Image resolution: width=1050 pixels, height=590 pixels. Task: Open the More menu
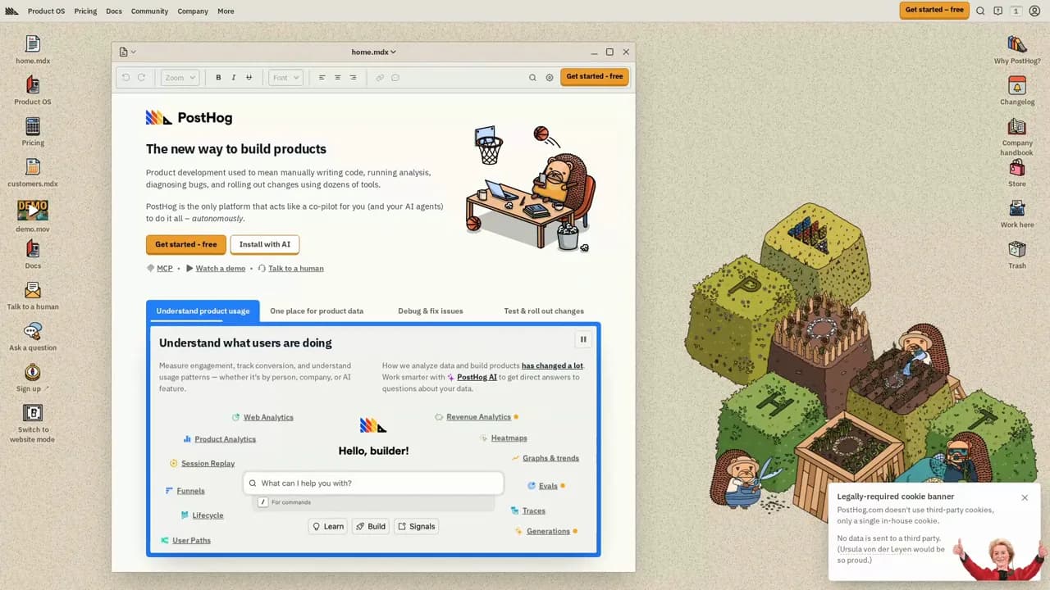click(226, 11)
